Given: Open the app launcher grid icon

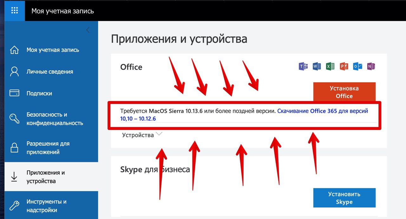Looking at the screenshot, I should click(x=15, y=10).
